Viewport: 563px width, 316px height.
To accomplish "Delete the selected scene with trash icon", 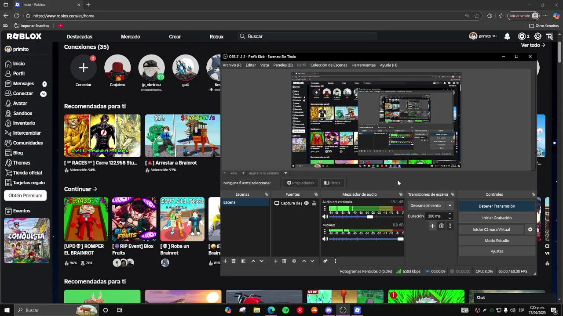I will [234, 261].
